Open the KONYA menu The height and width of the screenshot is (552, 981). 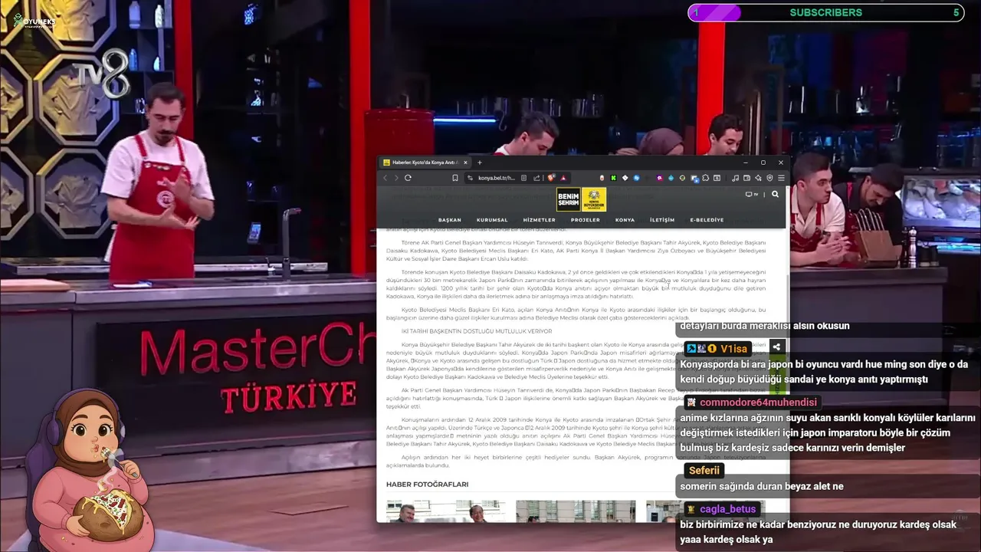click(625, 220)
